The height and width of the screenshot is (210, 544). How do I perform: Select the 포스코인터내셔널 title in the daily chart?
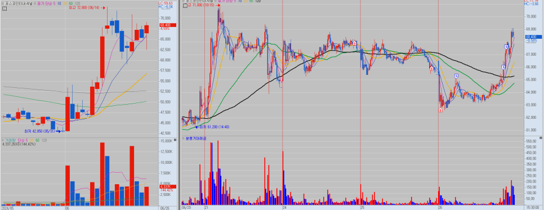[19, 3]
